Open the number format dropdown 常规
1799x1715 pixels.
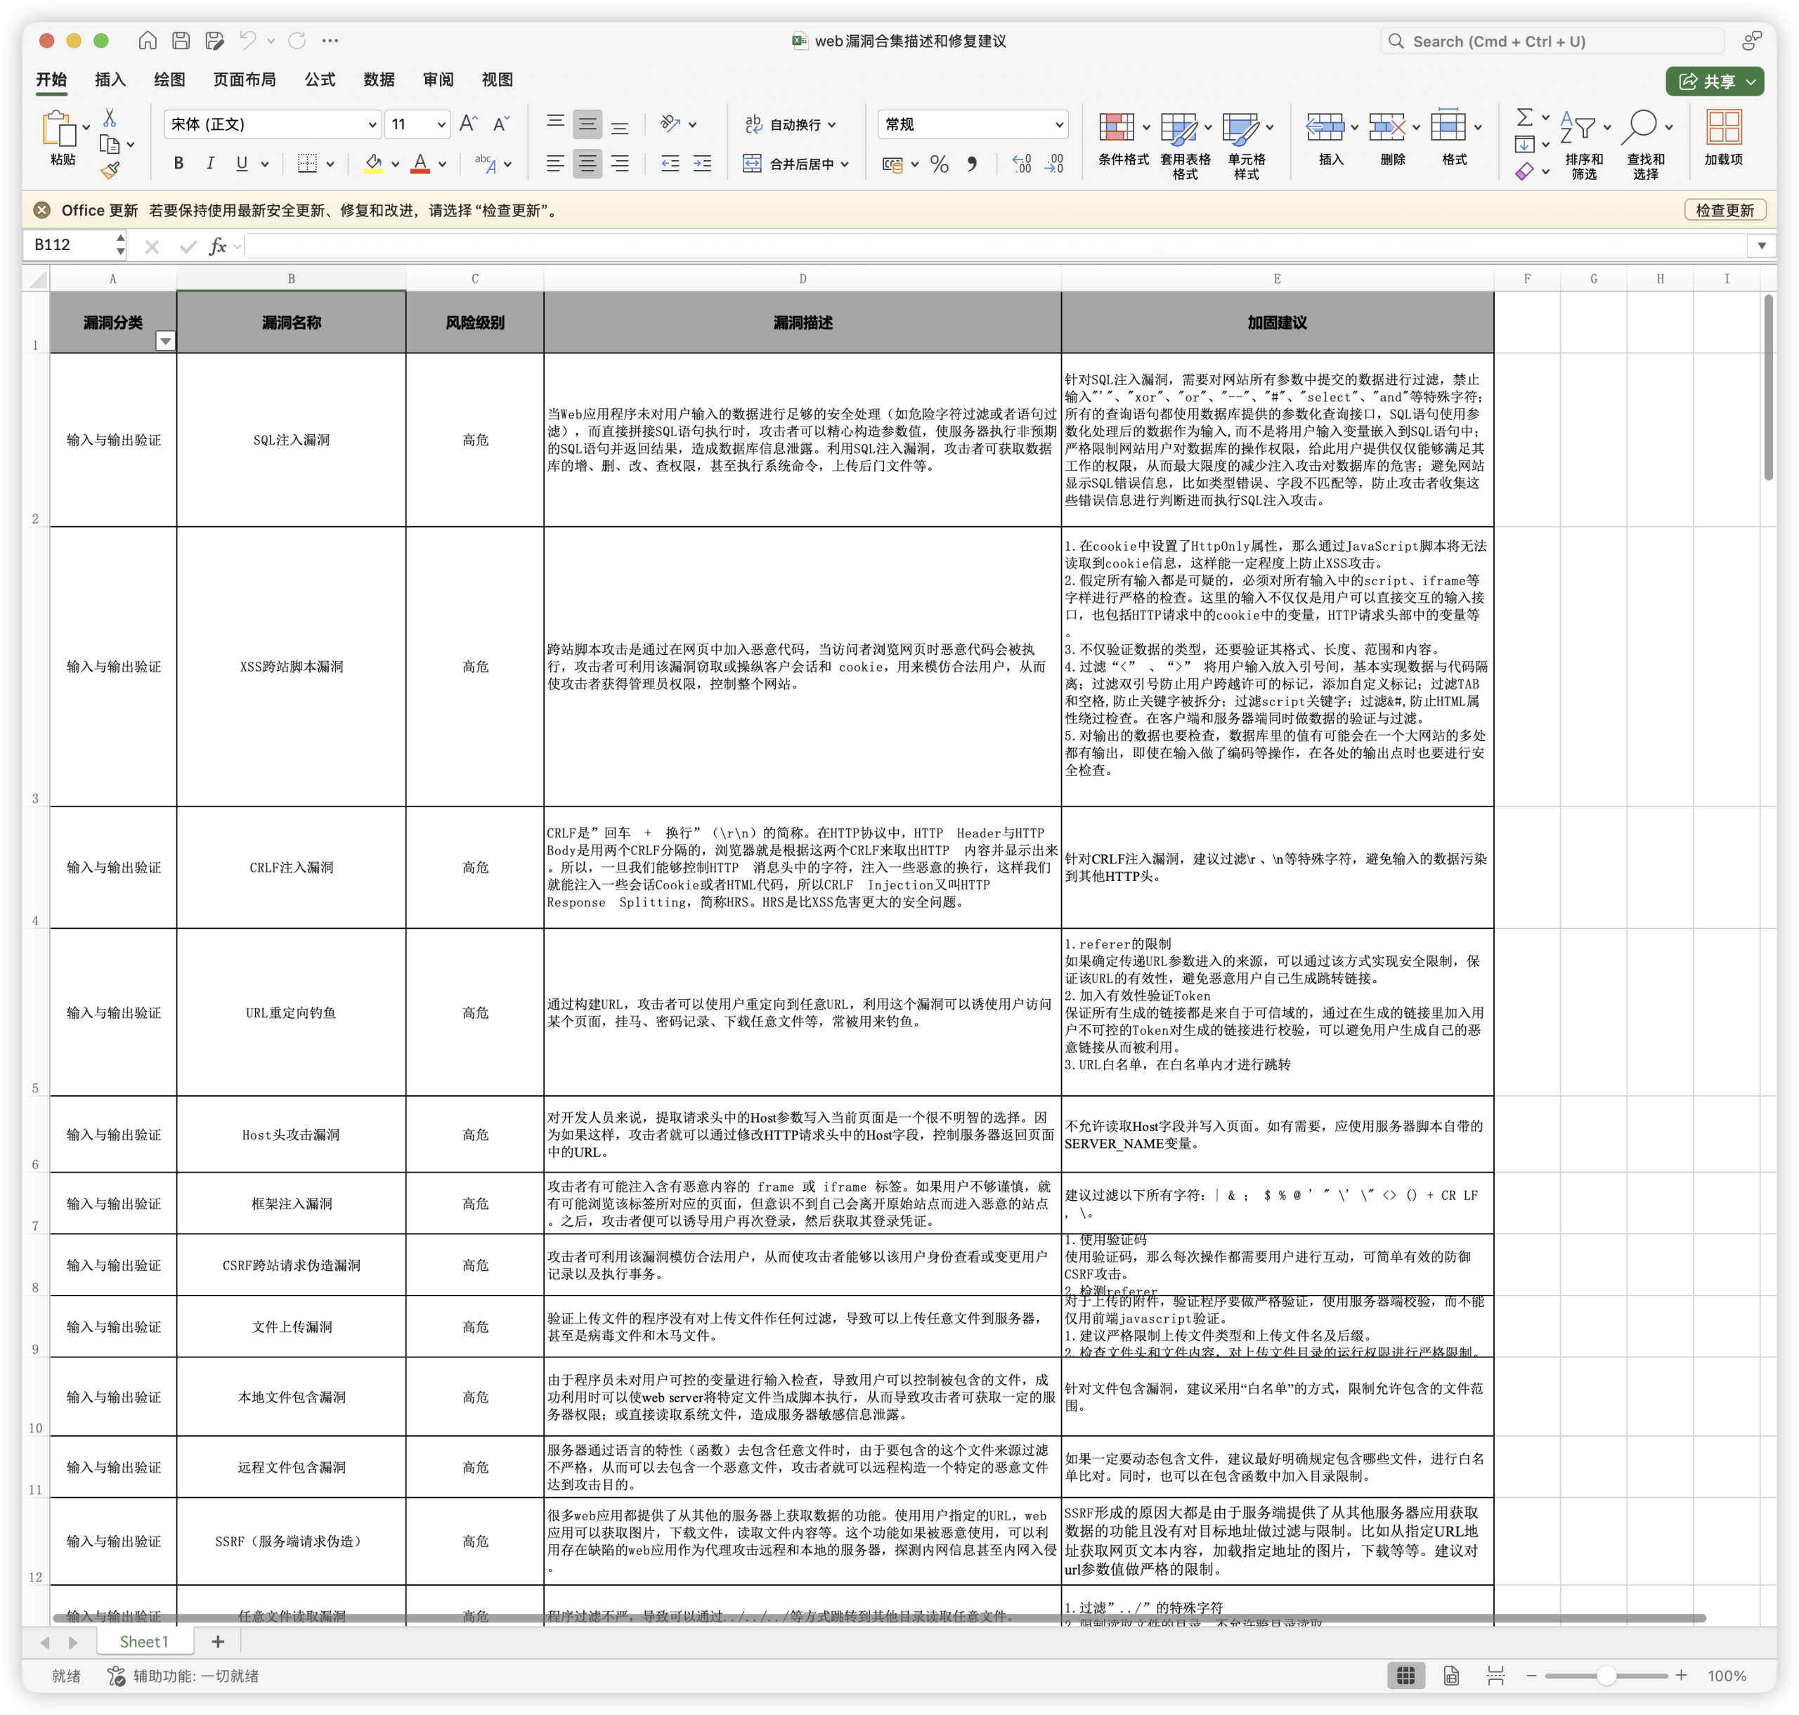coord(973,124)
